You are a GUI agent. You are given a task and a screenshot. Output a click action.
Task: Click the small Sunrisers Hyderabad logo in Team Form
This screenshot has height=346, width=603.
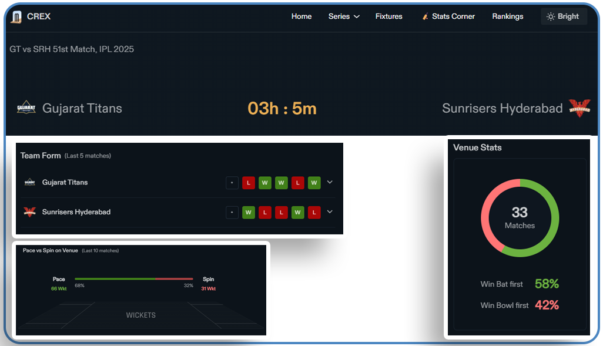pos(30,212)
